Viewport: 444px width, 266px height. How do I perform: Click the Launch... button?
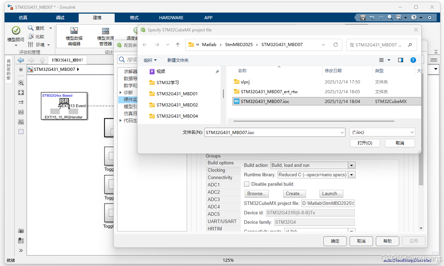click(x=331, y=194)
